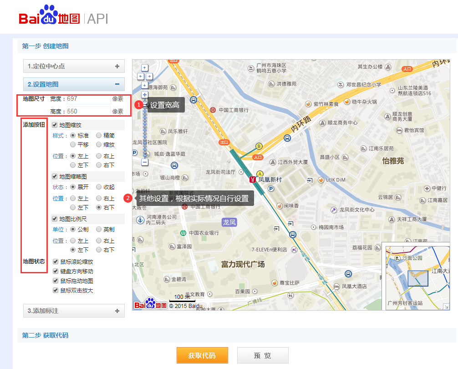
Task: Select the 精简 style radio button
Action: point(98,135)
